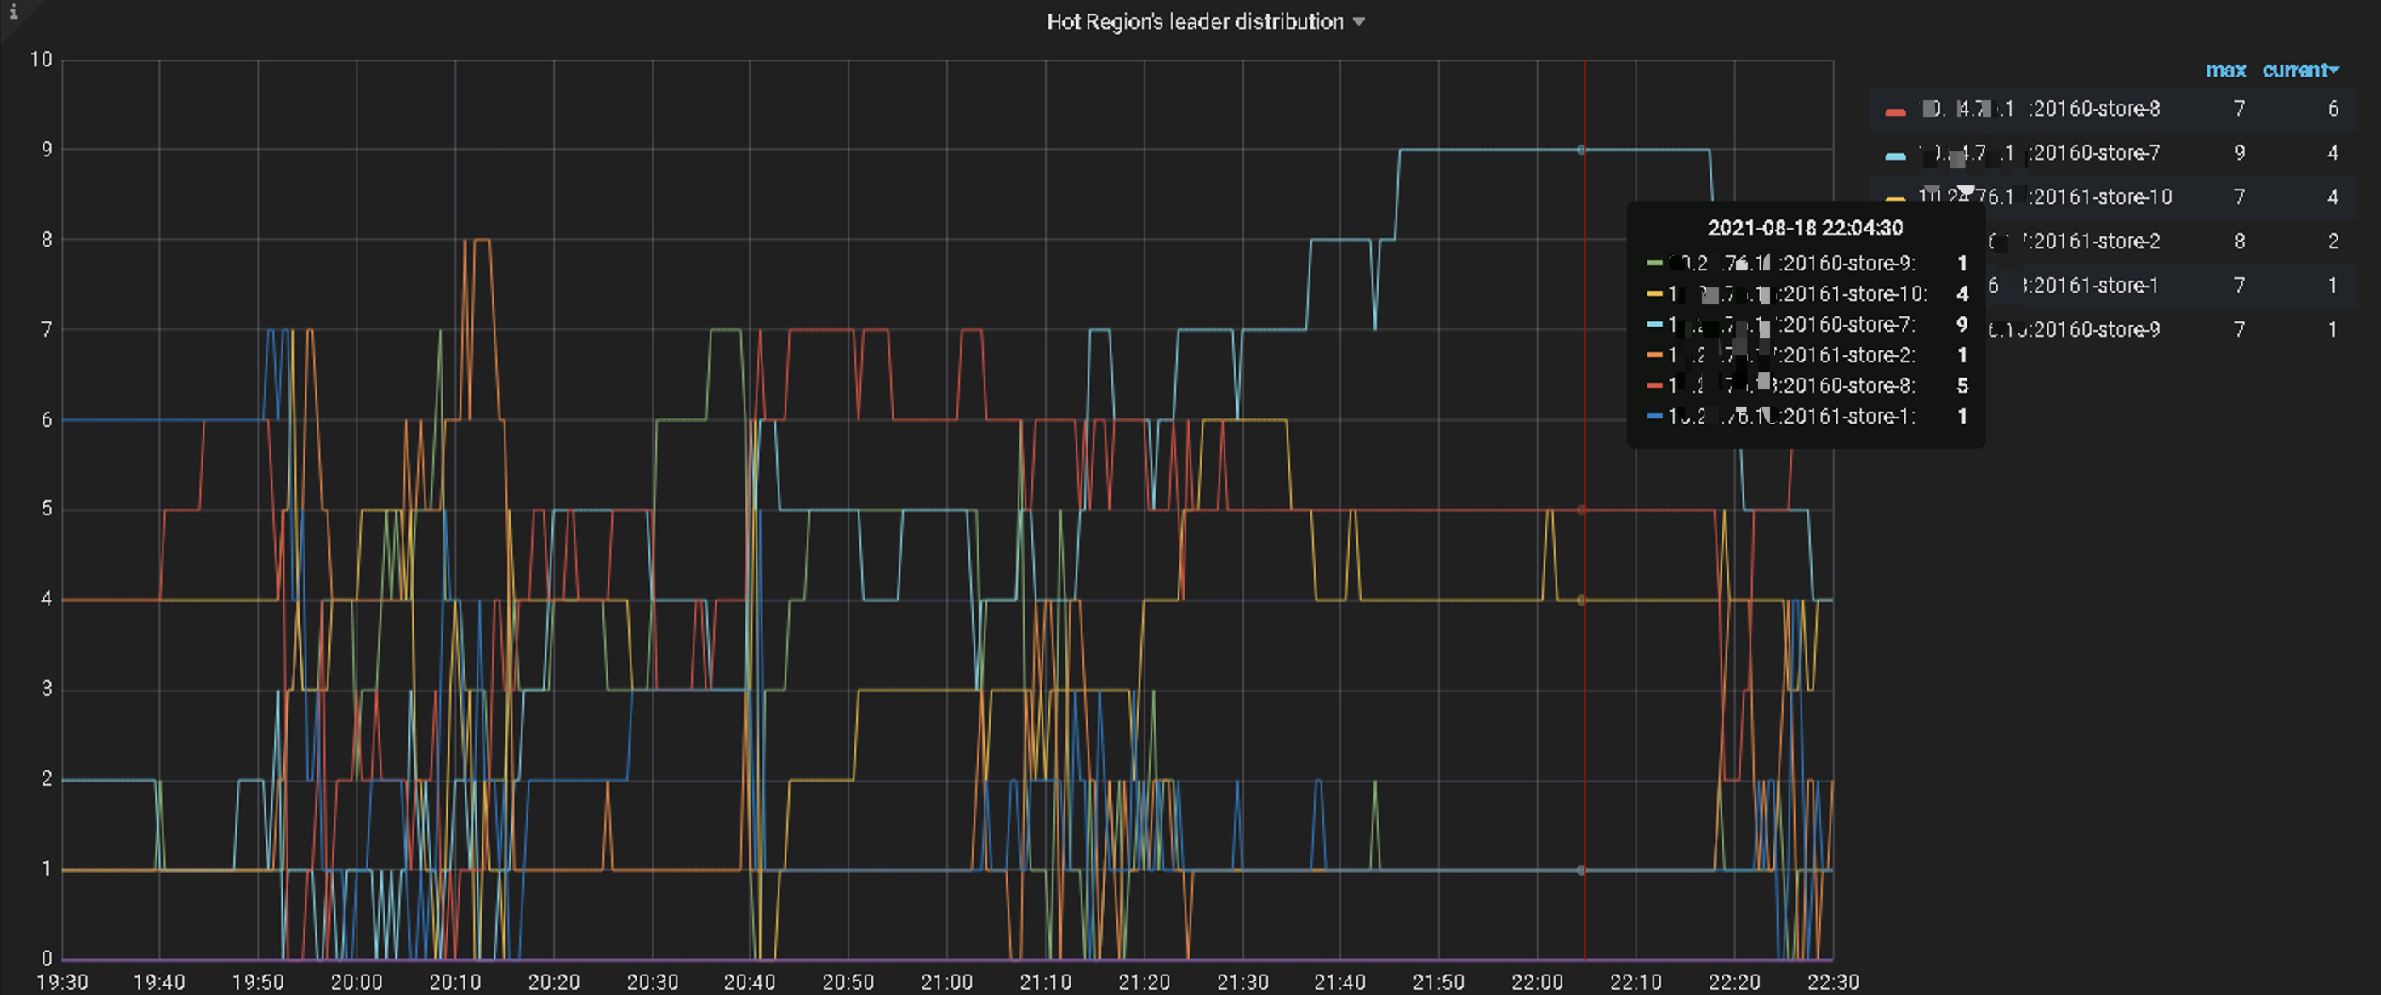
Task: Click the caret next to the panel title
Action: tap(1359, 22)
